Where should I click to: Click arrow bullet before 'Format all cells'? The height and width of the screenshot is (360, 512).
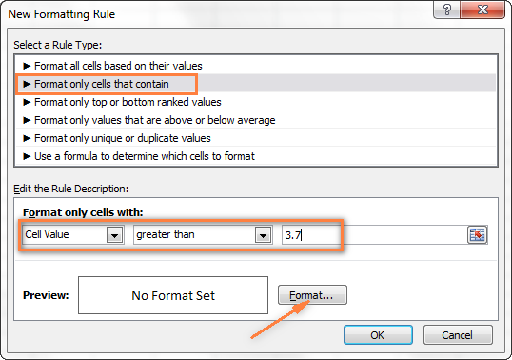[x=27, y=66]
